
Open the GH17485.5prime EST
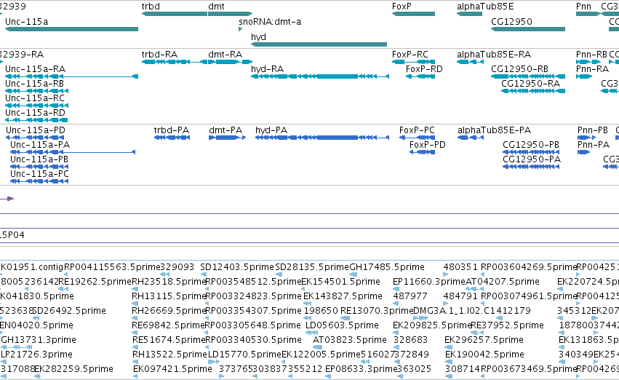coord(354,274)
